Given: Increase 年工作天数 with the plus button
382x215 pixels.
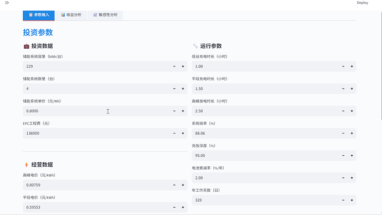Looking at the screenshot, I should [352, 200].
